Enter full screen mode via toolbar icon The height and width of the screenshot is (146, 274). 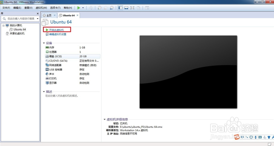pos(132,8)
